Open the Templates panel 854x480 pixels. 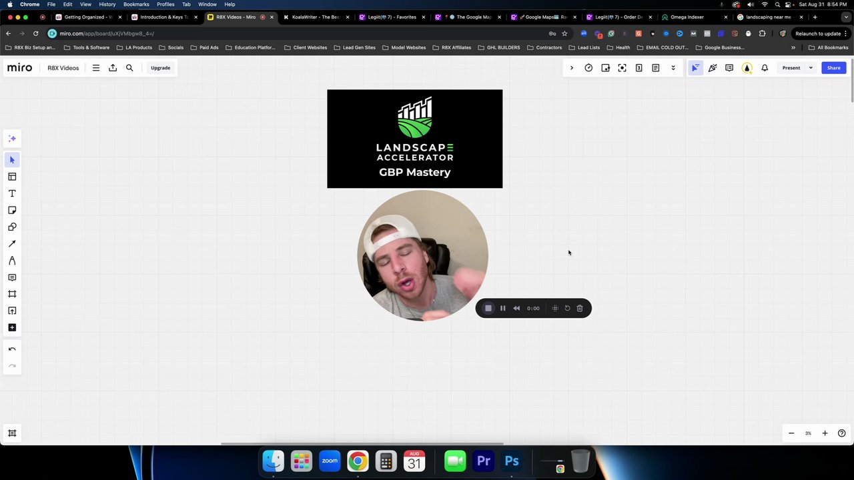coord(12,176)
